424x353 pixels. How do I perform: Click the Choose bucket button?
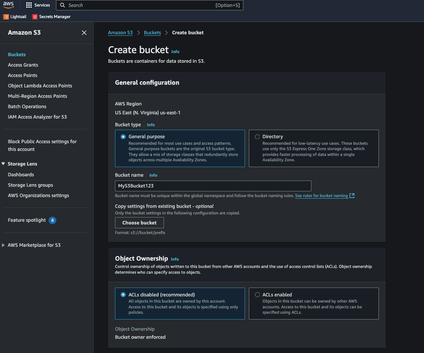click(x=139, y=223)
